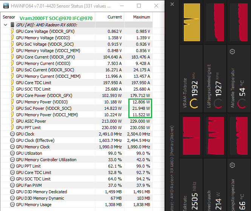The image size is (251, 211).
Task: Click help icon above Aktuelle Temperatur
Action: click(x=232, y=52)
